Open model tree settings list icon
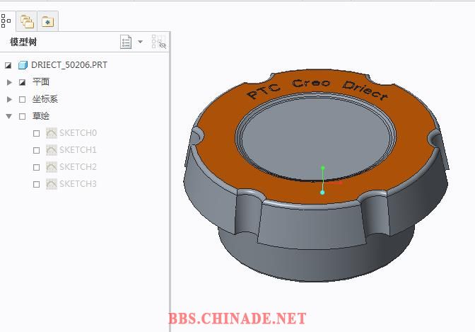The image size is (475, 332). [126, 42]
